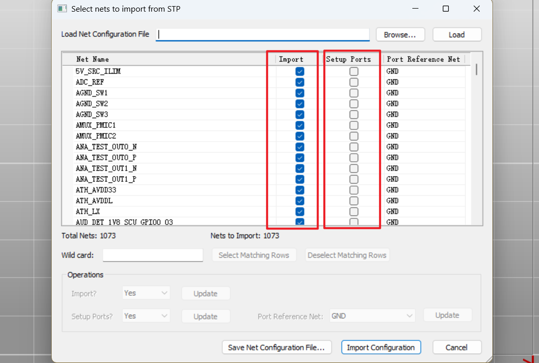Enable Setup Ports for ATH_LX
The width and height of the screenshot is (539, 363).
coord(354,212)
